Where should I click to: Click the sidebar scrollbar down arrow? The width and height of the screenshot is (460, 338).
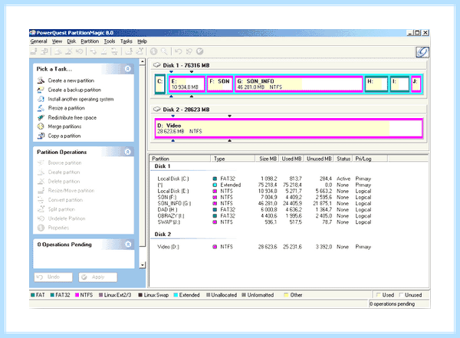pyautogui.click(x=143, y=265)
